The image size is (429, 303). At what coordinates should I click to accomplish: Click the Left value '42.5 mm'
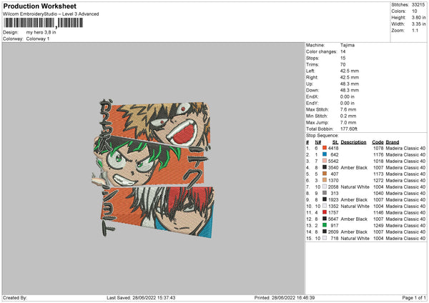(350, 71)
